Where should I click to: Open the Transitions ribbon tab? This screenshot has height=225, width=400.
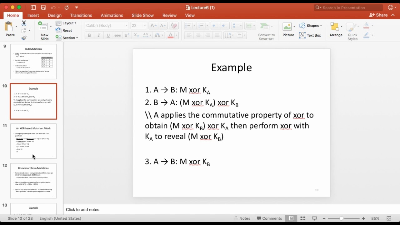point(81,15)
